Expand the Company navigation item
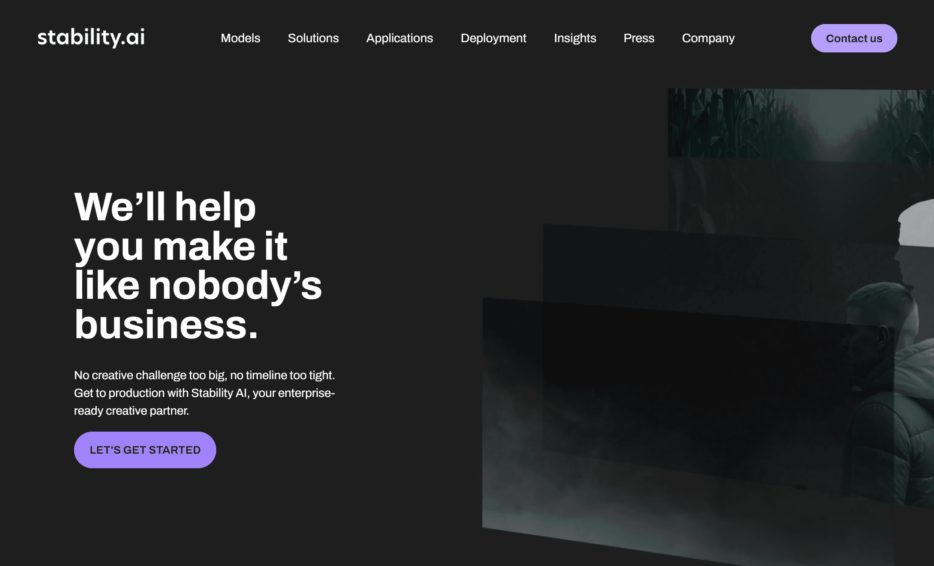This screenshot has height=566, width=934. click(x=708, y=38)
